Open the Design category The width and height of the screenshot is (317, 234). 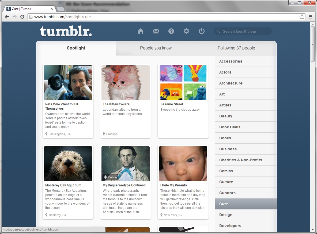246,215
